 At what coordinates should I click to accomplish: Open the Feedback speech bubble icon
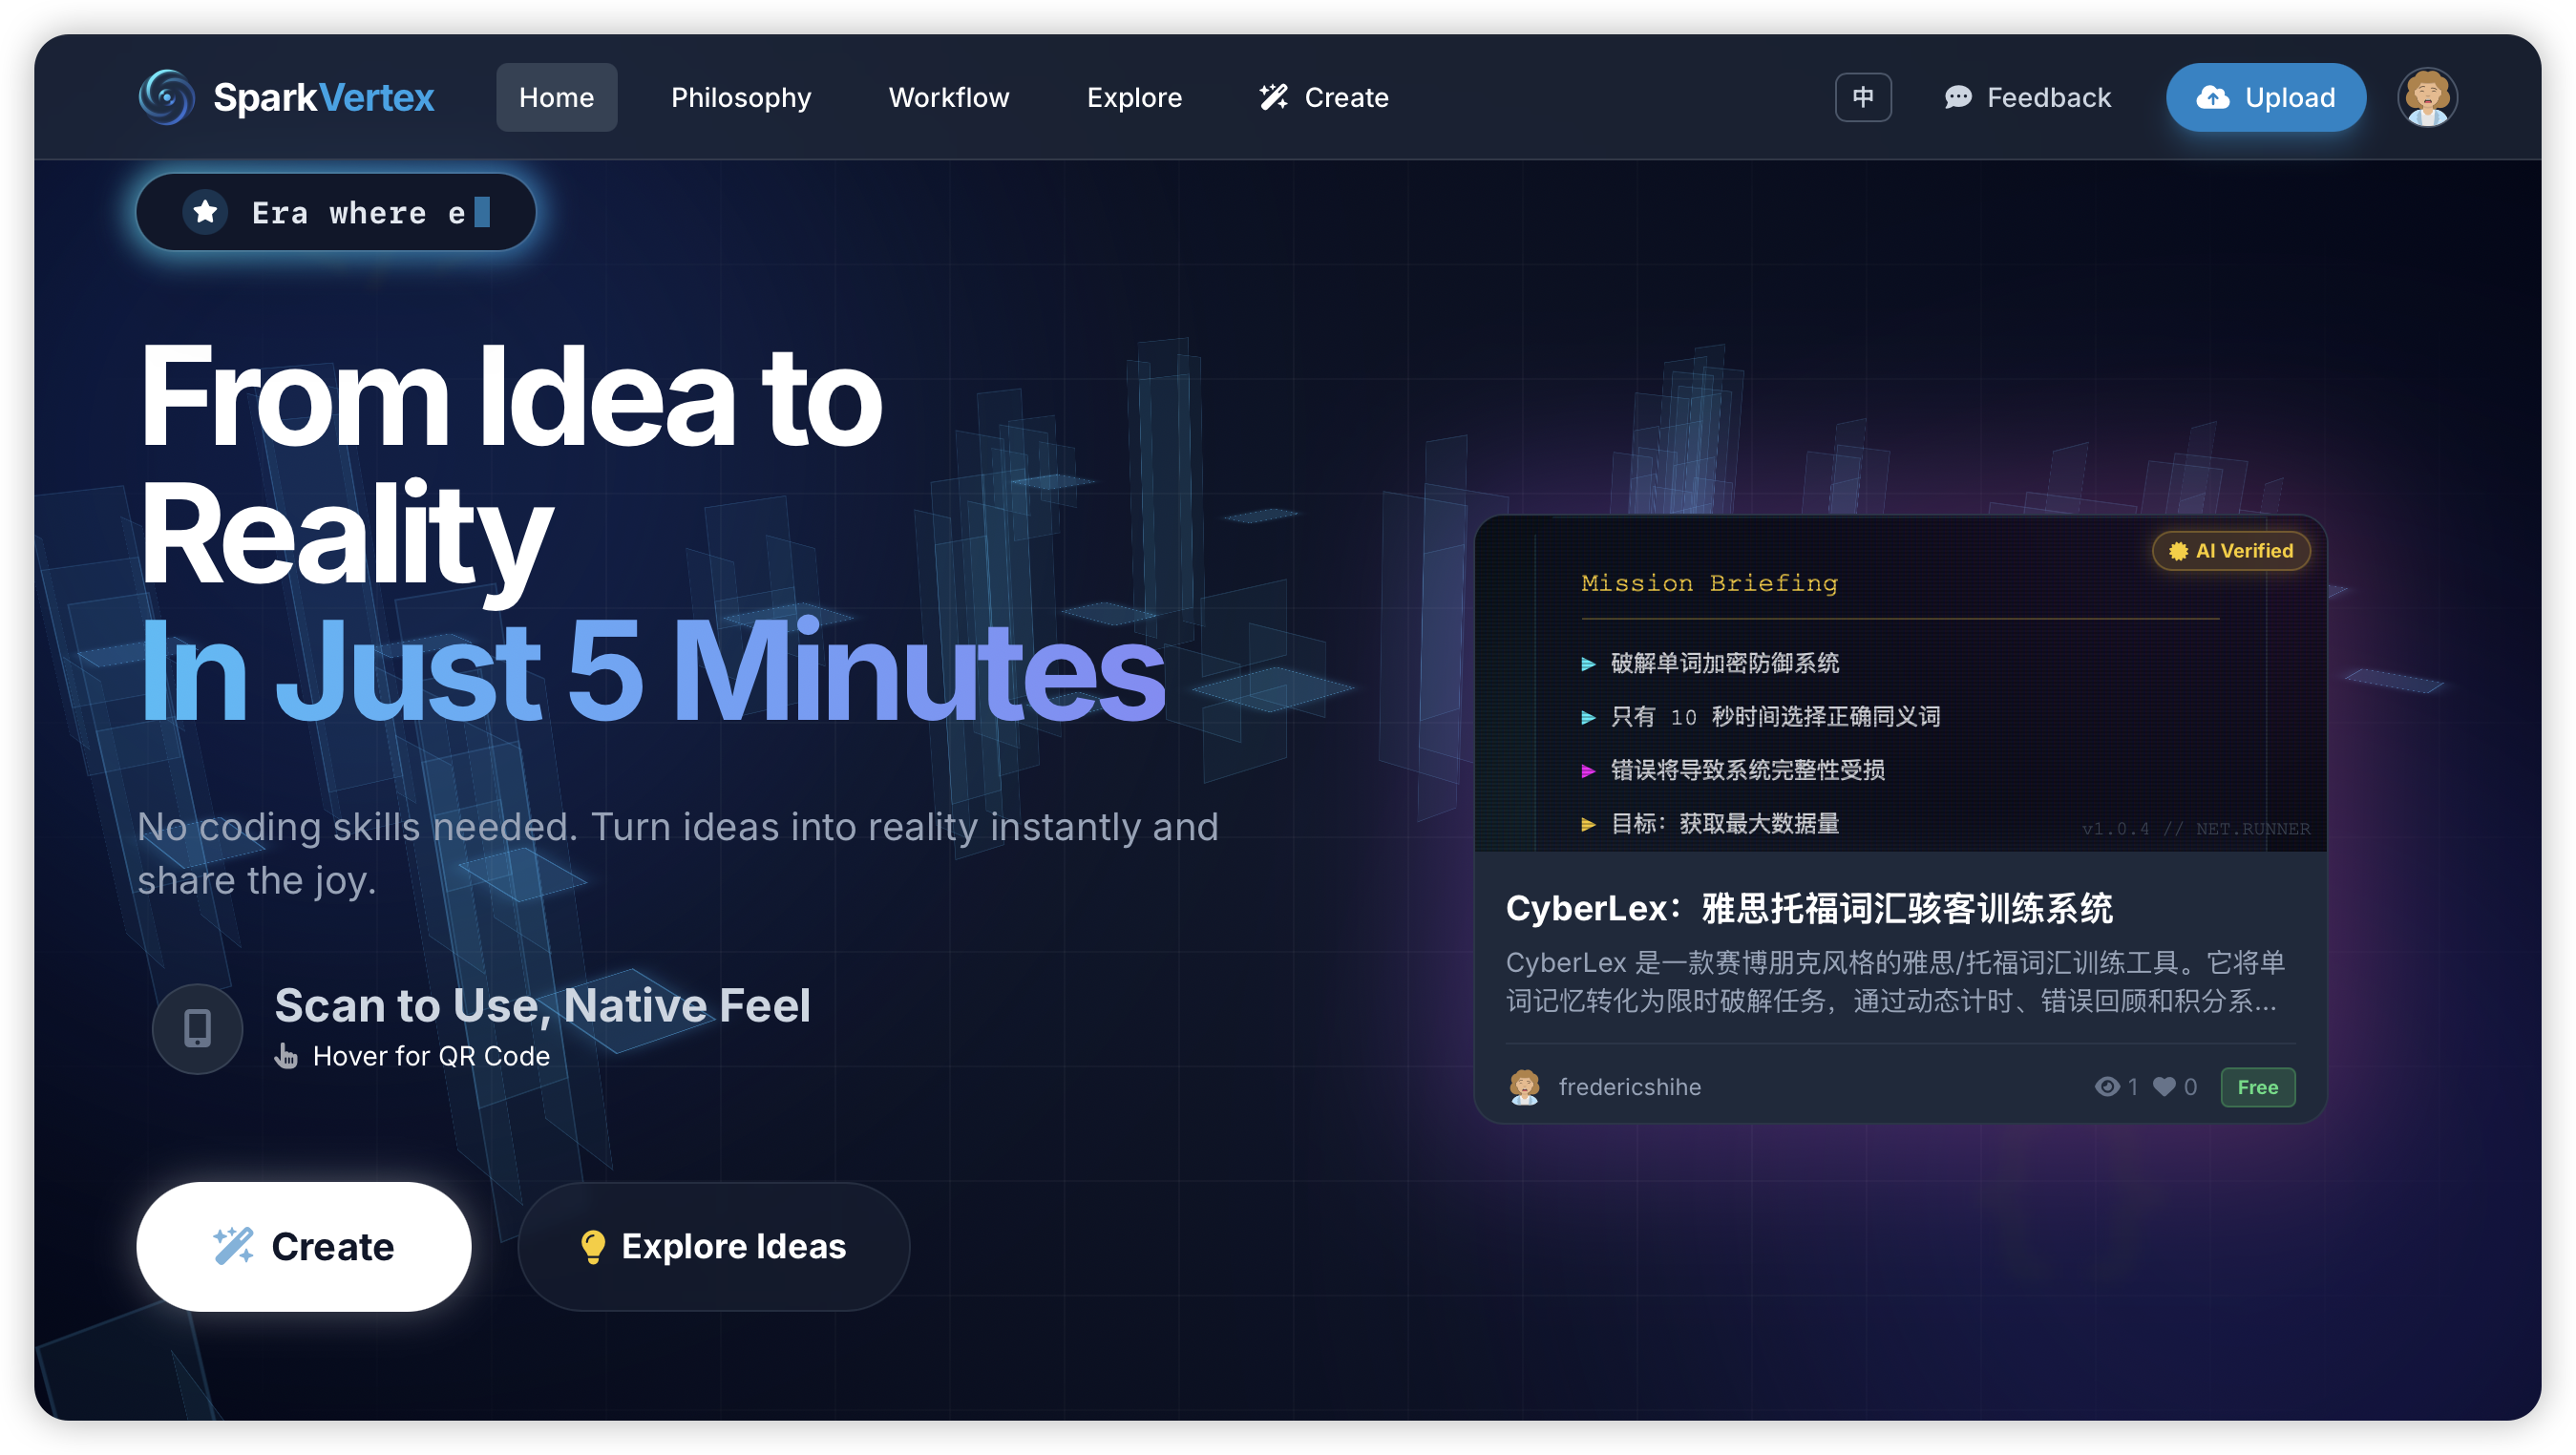(1957, 97)
